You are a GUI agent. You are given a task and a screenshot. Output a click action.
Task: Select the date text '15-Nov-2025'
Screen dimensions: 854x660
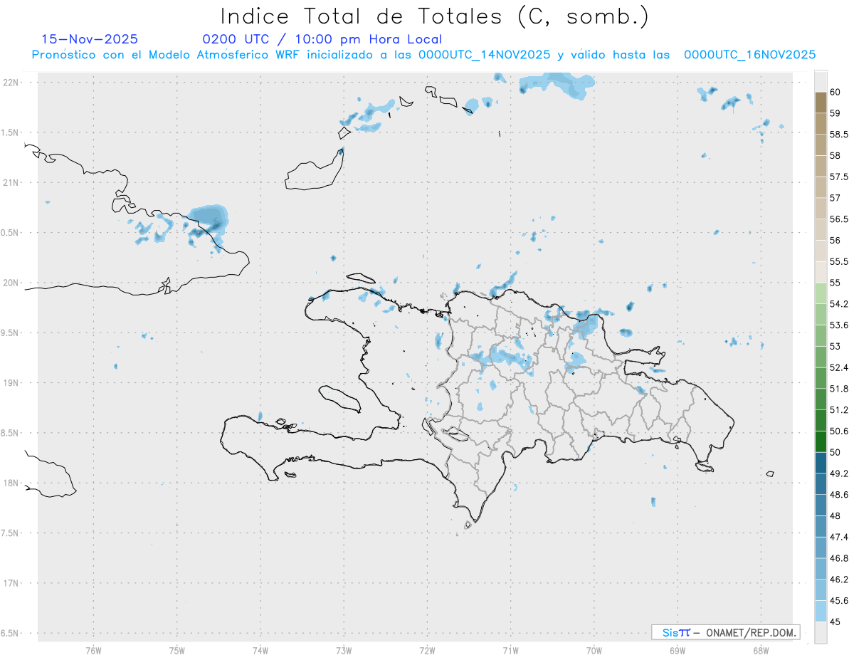point(90,39)
